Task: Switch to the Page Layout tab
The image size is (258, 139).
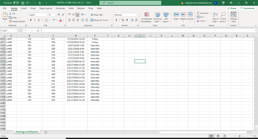Action: click(x=46, y=8)
